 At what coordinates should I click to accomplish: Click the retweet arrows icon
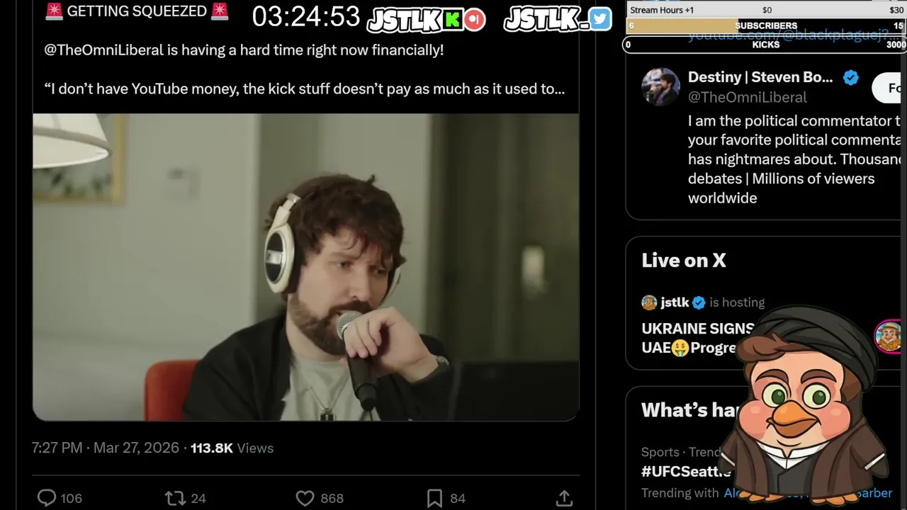click(x=174, y=498)
